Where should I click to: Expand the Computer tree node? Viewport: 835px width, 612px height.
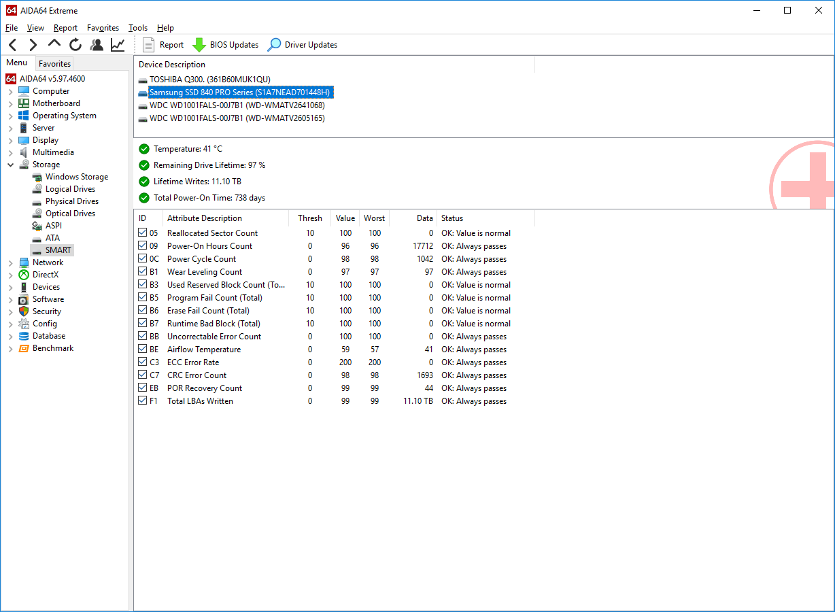click(10, 91)
